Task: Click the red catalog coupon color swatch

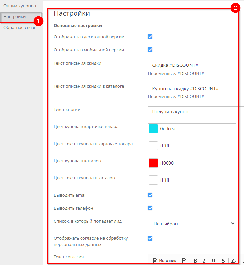Action: point(153,163)
